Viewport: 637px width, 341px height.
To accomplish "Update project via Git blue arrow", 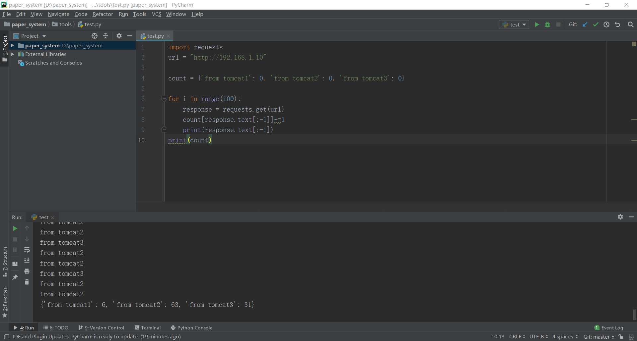I will tap(585, 24).
